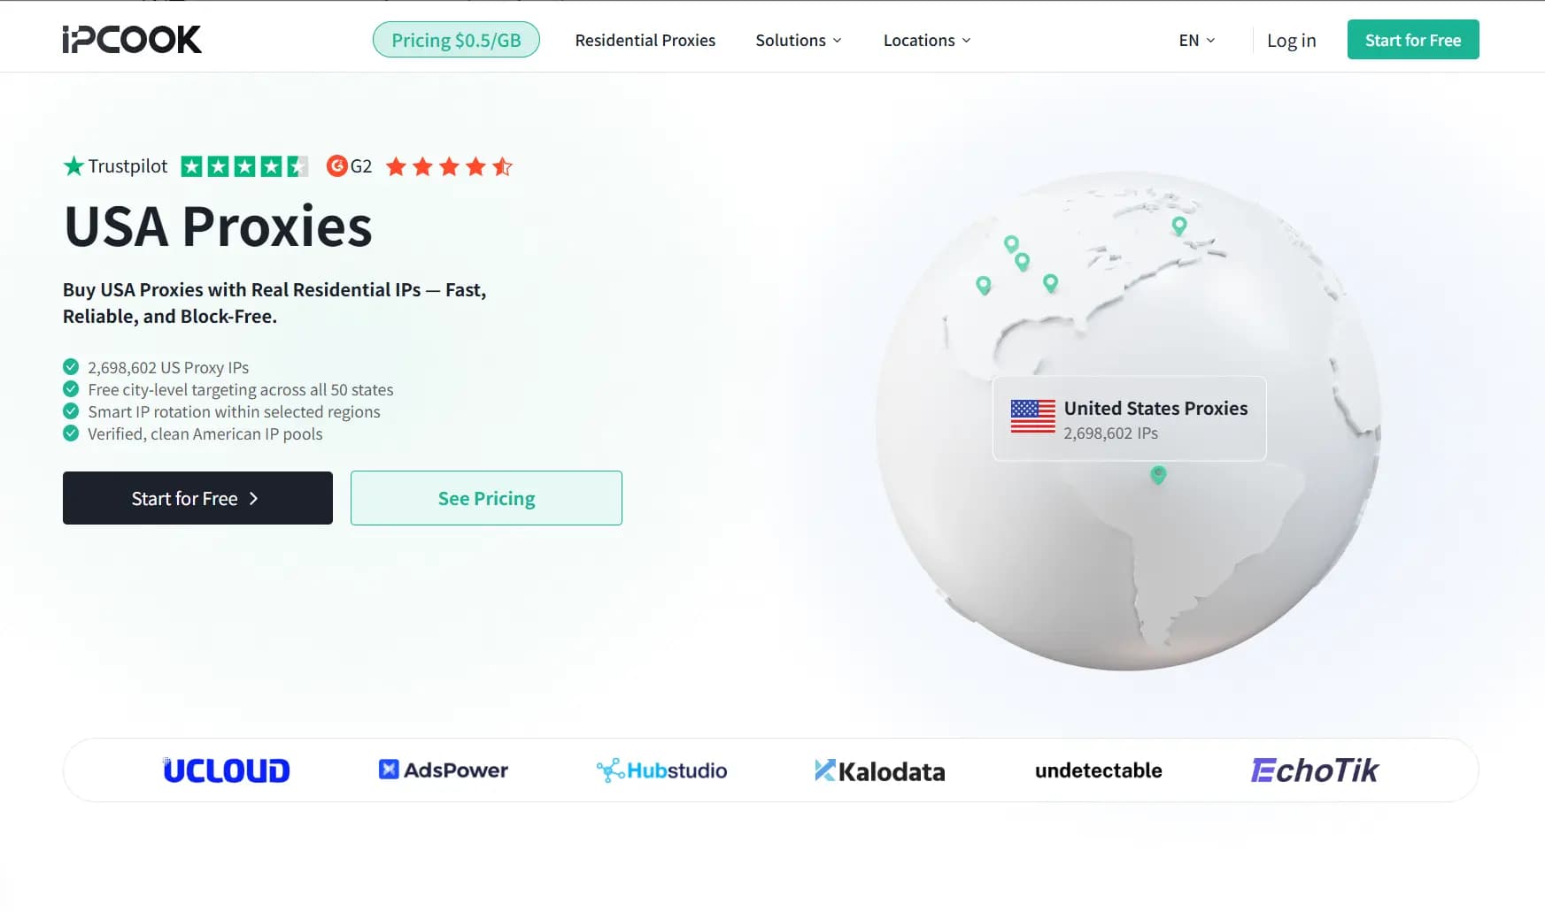Viewport: 1545px width, 912px height.
Task: Click the IPCOOK logo in header
Action: pyautogui.click(x=132, y=40)
